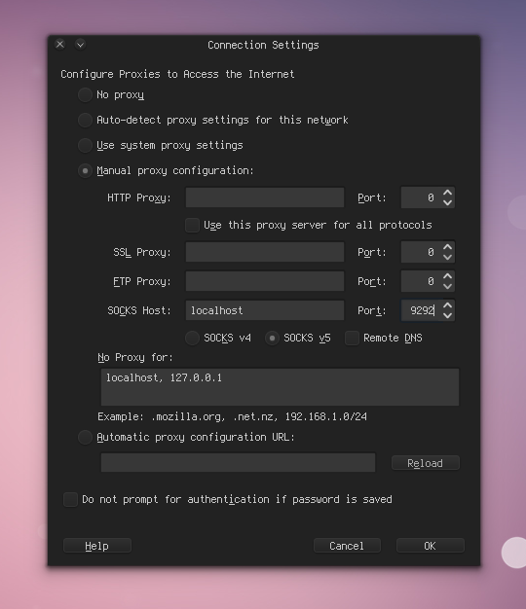Click the SOCKS port field showing 9292
The height and width of the screenshot is (609, 526).
tap(421, 310)
